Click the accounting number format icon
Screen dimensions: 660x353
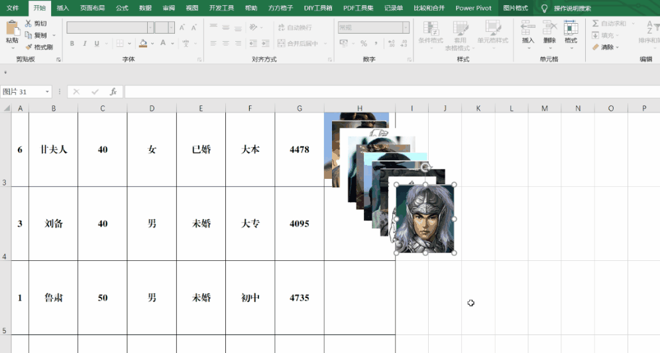coord(344,43)
